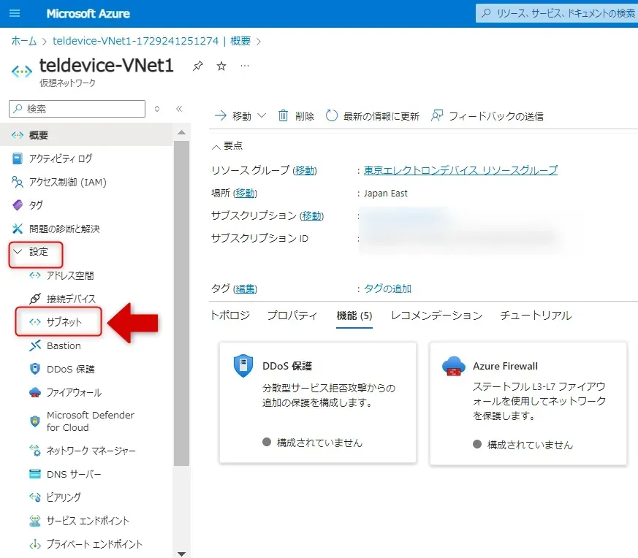638x558 pixels.
Task: Open フィードバックの送信 feedback icon
Action: click(437, 116)
